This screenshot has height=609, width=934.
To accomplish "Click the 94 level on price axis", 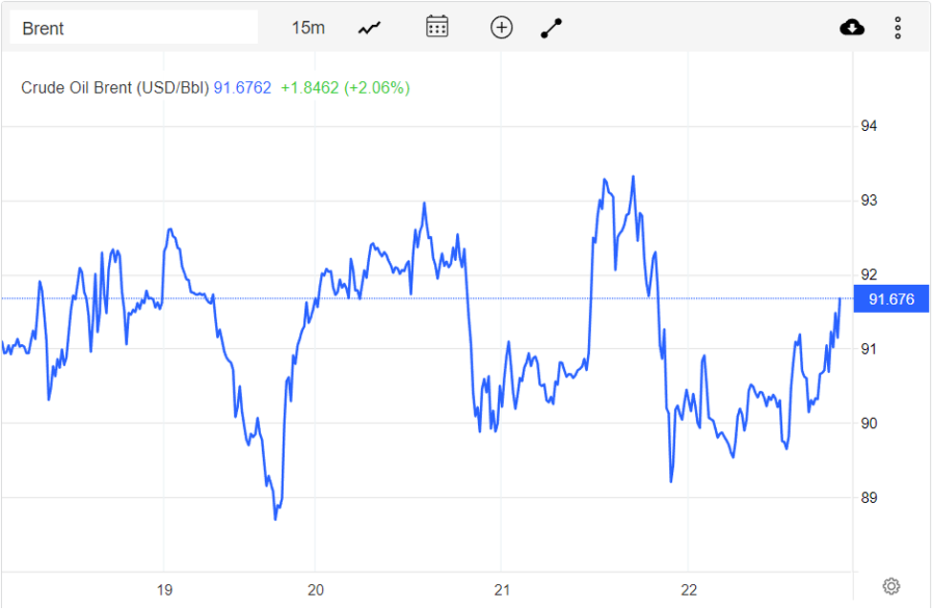I will (869, 126).
